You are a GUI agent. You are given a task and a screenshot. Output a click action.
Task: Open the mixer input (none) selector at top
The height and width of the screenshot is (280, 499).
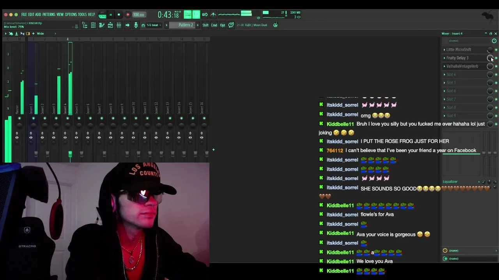click(466, 41)
